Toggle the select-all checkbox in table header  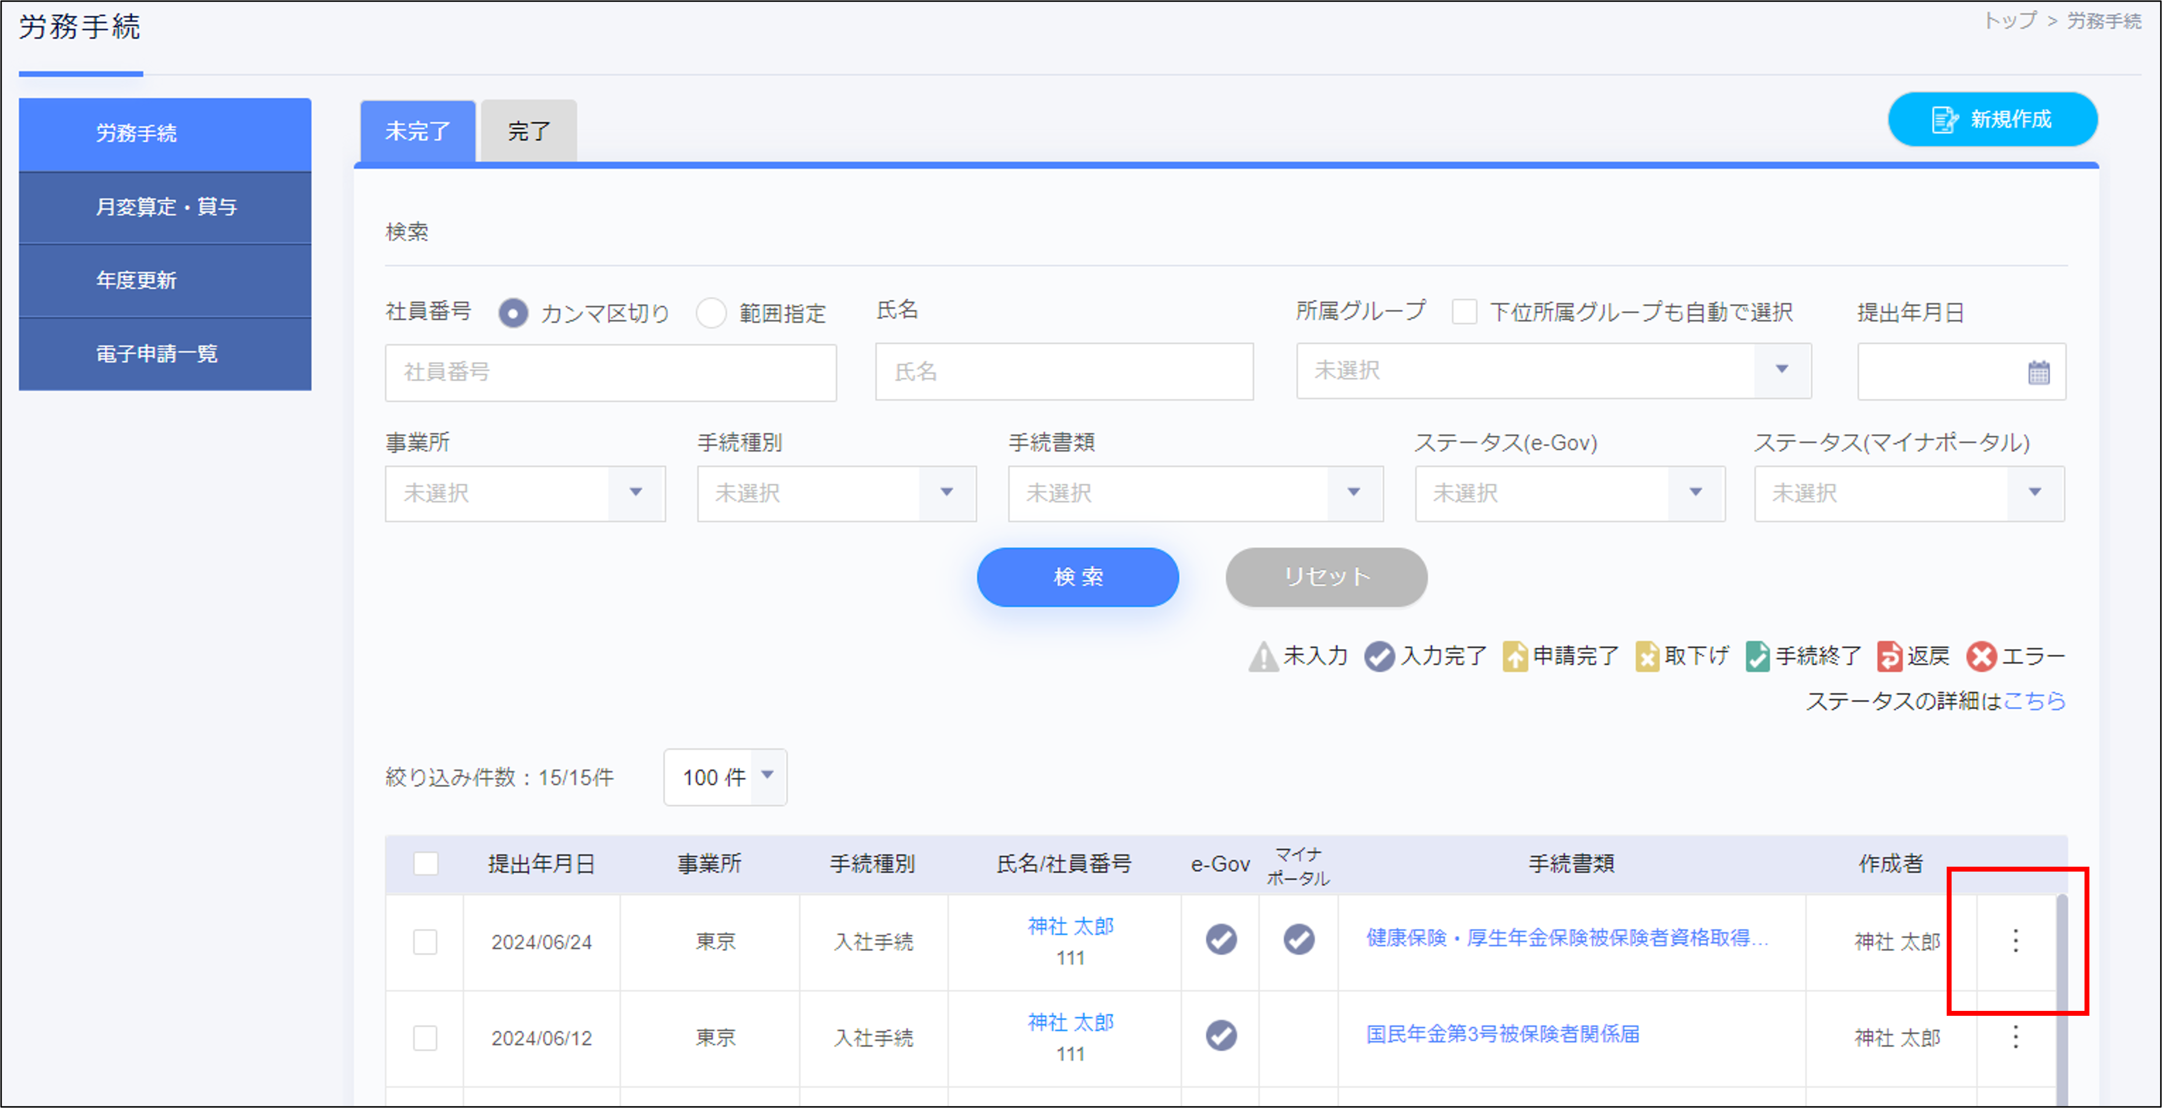tap(426, 863)
